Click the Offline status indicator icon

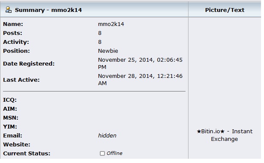[x=102, y=153]
